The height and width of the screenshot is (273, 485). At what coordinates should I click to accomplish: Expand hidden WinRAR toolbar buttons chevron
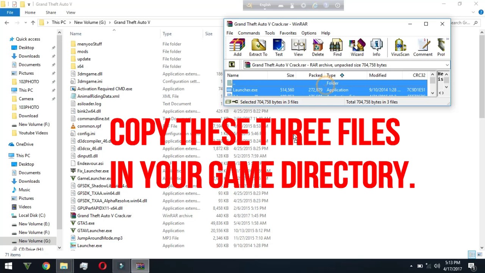tap(447, 39)
